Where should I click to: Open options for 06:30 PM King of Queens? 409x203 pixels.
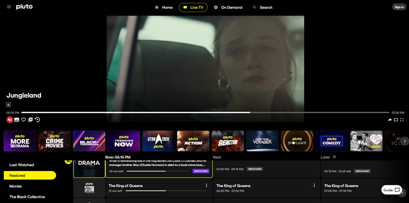coord(314,185)
